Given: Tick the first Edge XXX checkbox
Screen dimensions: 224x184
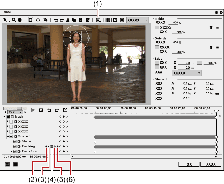Looking at the screenshot, I should (157, 63).
